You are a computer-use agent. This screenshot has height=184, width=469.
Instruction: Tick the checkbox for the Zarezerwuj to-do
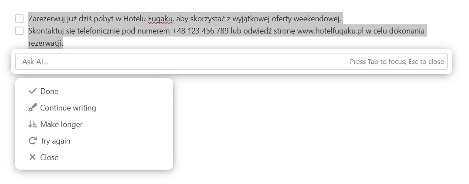(20, 19)
